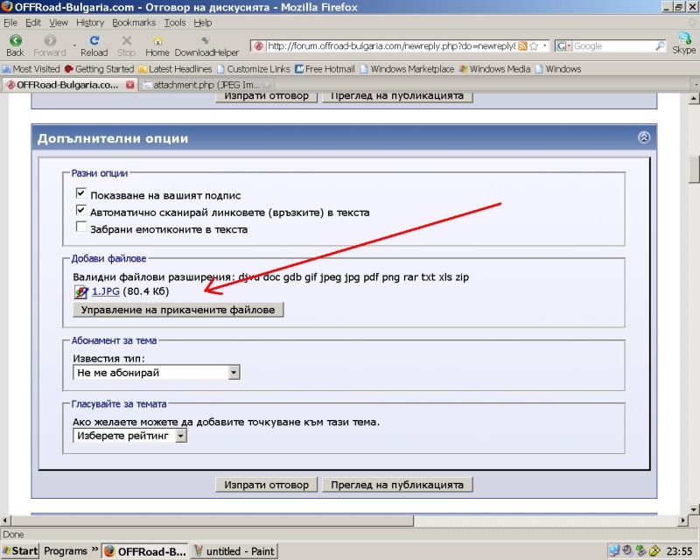Open Skype toolbar icon
The width and height of the screenshot is (700, 560).
684,38
